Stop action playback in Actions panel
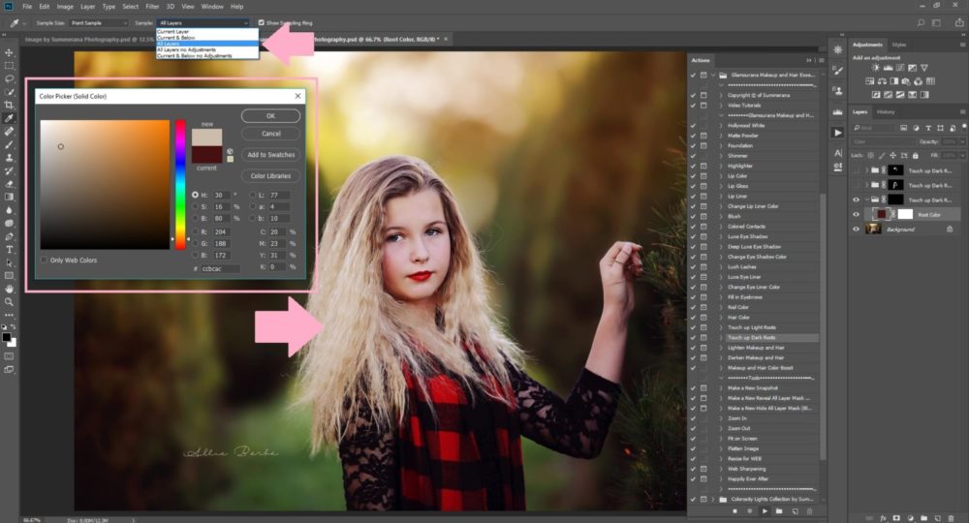This screenshot has width=969, height=523. coord(735,511)
